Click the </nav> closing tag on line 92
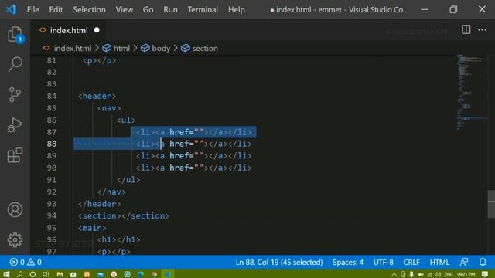 [111, 192]
